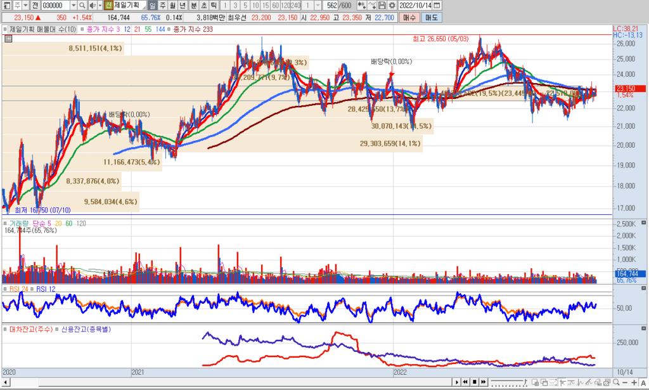Click the bottom chart range slider

[x=508, y=382]
